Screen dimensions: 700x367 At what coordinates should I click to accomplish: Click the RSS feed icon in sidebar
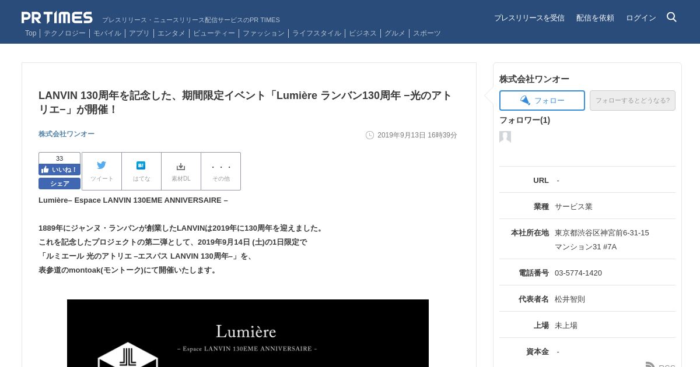pyautogui.click(x=650, y=365)
